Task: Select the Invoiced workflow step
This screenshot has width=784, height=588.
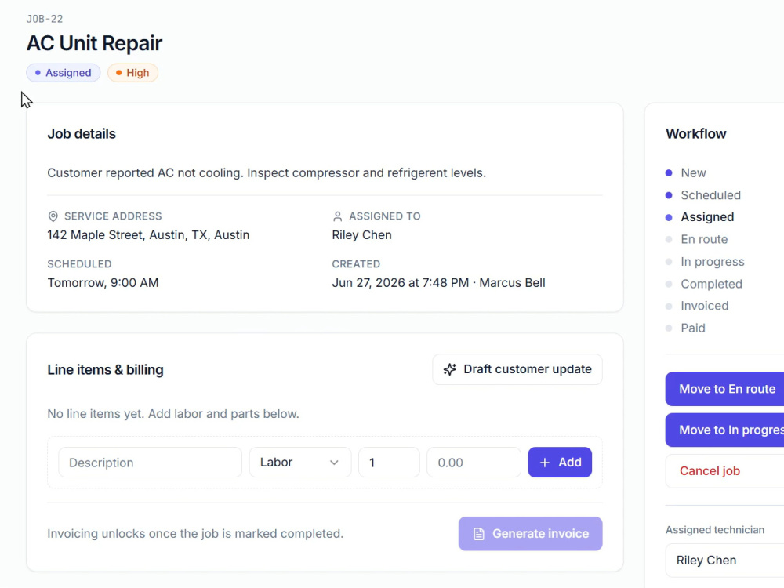Action: click(705, 306)
